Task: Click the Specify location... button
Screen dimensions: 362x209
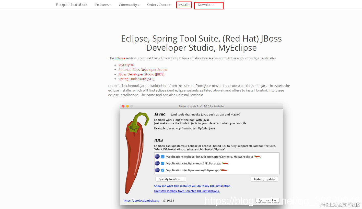Action: (171, 179)
